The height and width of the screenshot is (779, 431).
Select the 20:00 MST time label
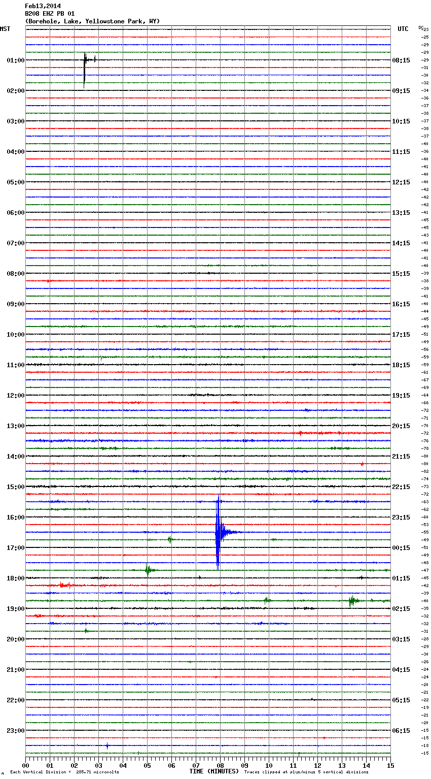click(x=16, y=639)
